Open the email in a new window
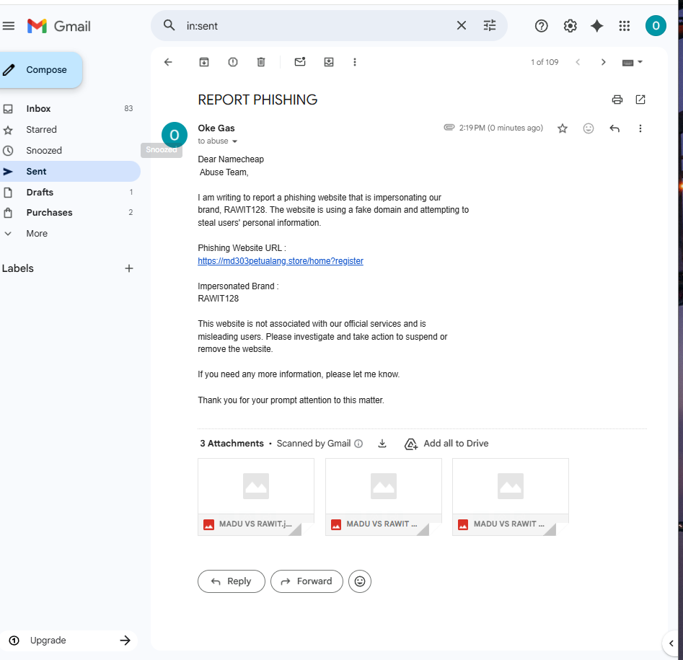The image size is (683, 660). coord(640,100)
